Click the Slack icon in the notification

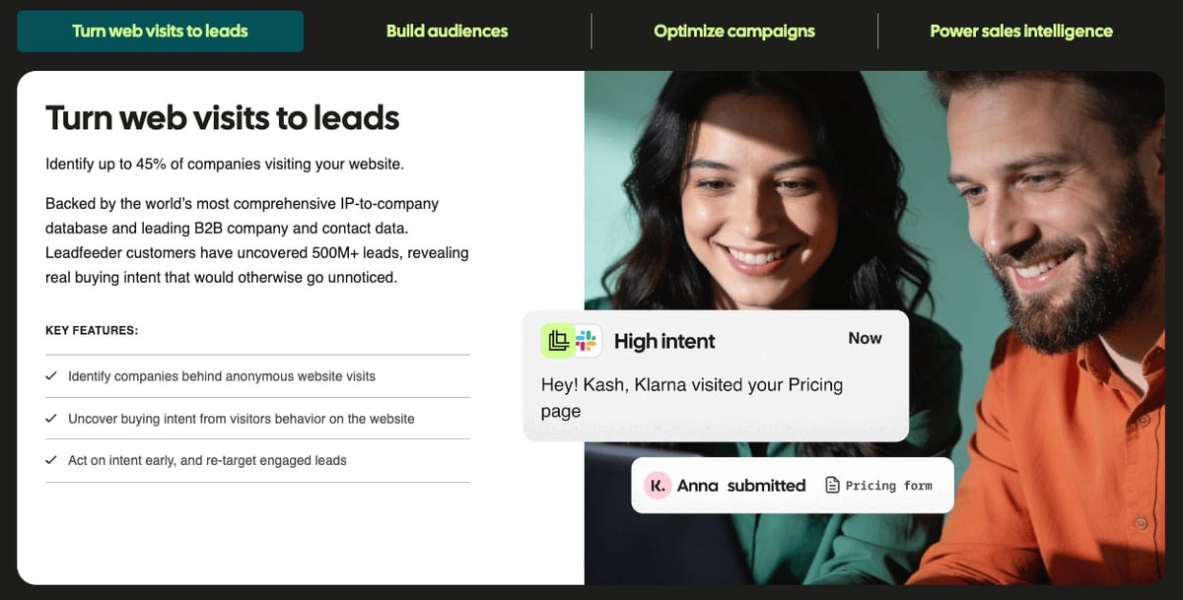click(587, 341)
